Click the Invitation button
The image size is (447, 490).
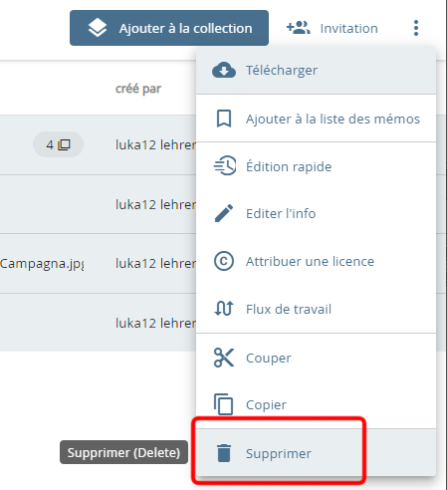pos(333,28)
